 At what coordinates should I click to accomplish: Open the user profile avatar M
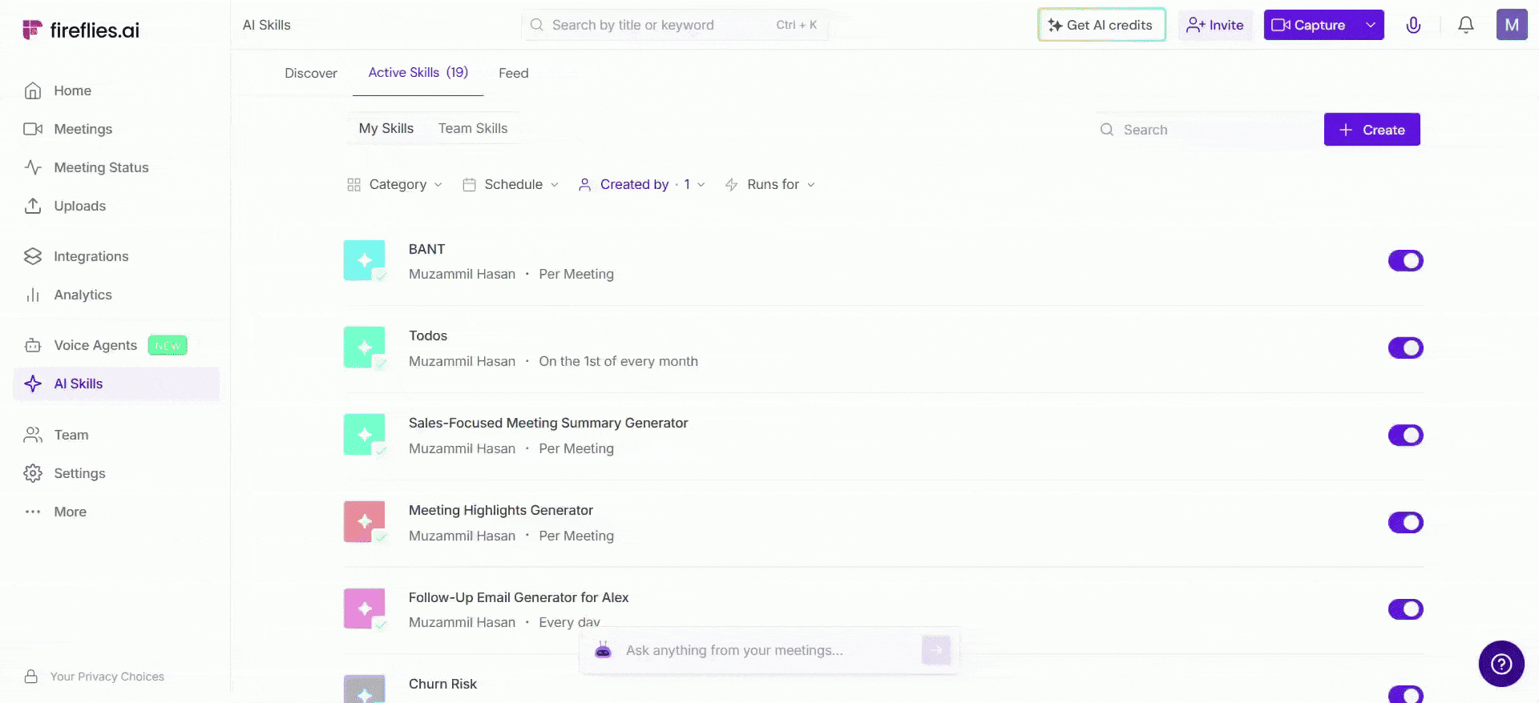tap(1512, 25)
